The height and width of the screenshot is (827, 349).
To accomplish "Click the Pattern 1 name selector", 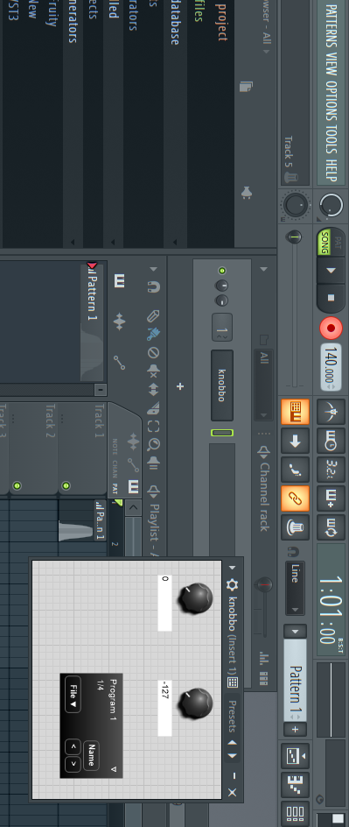I will coord(295,680).
